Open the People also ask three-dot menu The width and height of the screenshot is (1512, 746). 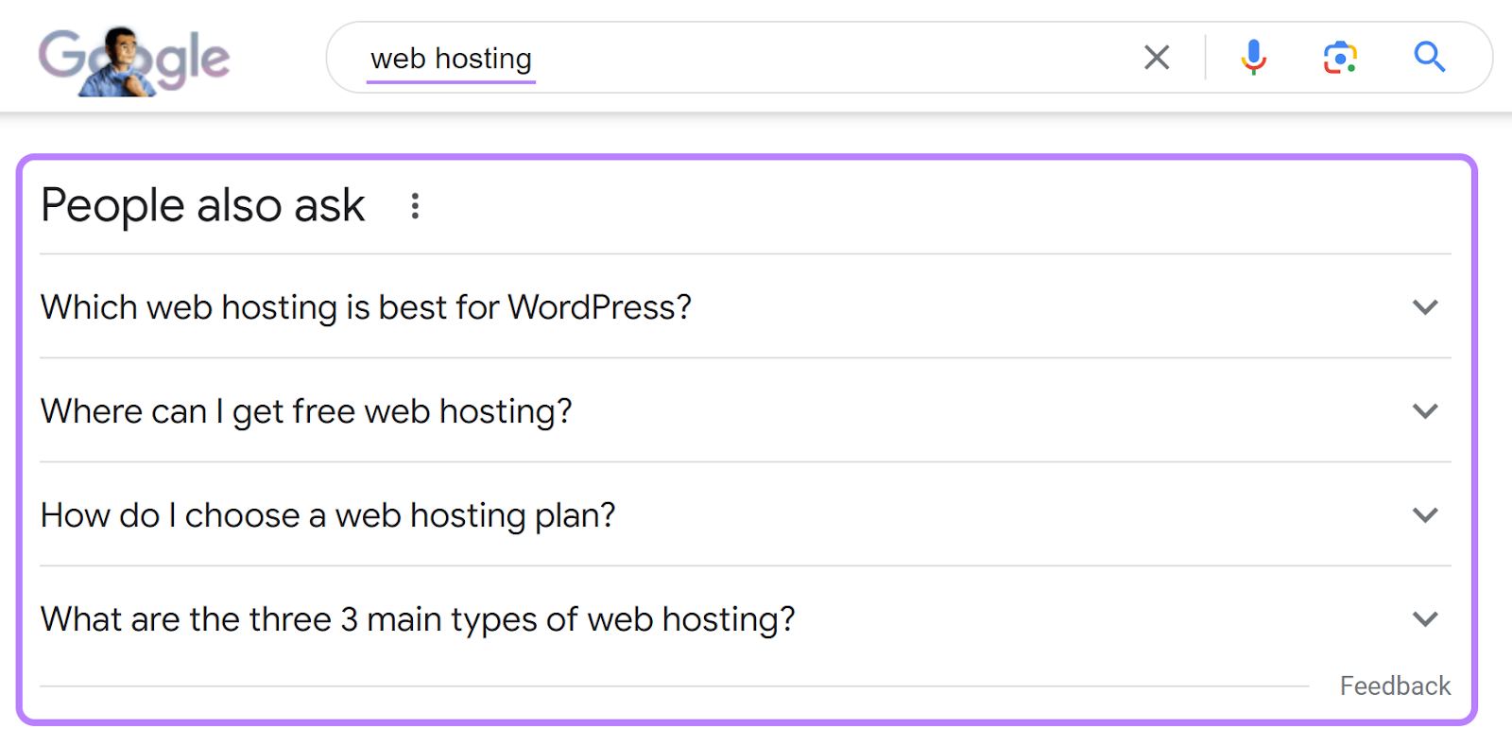coord(415,206)
